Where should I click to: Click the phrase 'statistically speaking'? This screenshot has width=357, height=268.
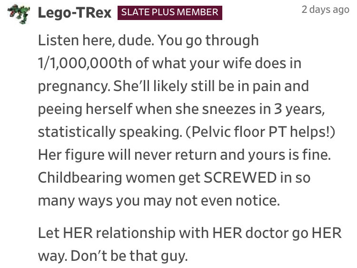pos(109,132)
